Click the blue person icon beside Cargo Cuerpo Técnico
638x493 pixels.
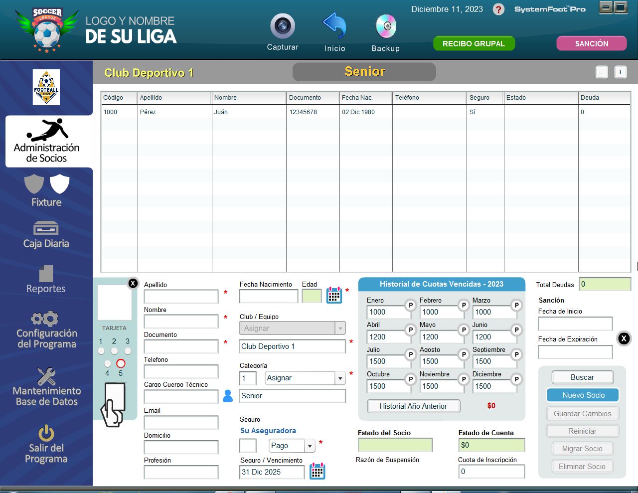coord(228,396)
